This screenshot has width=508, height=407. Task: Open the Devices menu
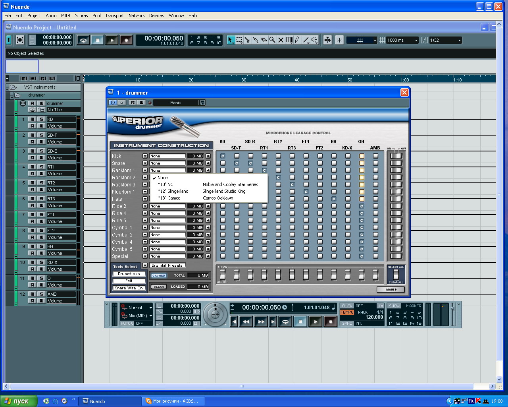pos(156,16)
